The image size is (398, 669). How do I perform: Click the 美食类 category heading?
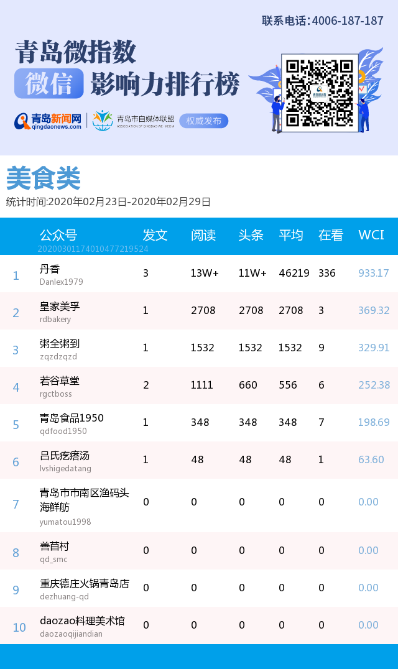point(44,179)
